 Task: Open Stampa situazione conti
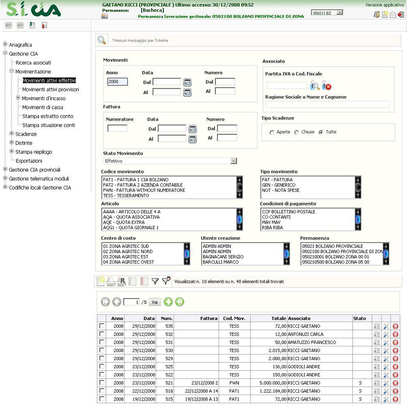(48, 125)
